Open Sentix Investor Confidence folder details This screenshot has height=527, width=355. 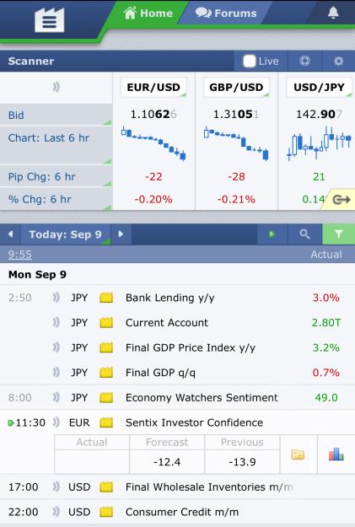click(298, 454)
